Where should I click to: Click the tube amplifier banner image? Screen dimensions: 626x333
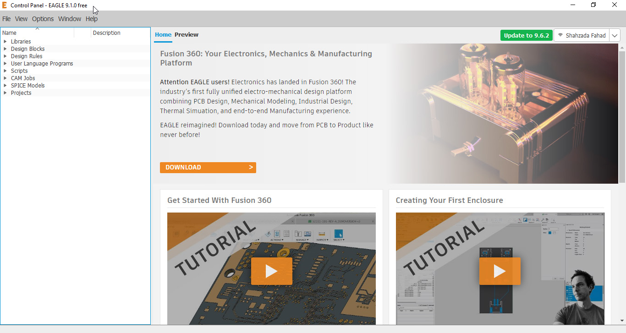(503, 114)
